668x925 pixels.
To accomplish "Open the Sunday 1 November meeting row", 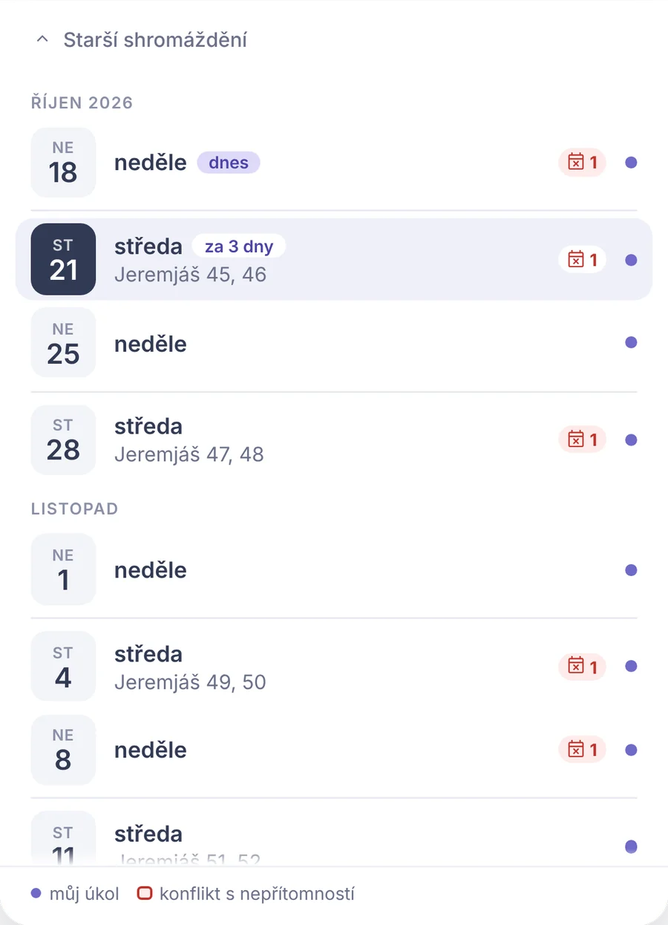I will click(x=334, y=570).
